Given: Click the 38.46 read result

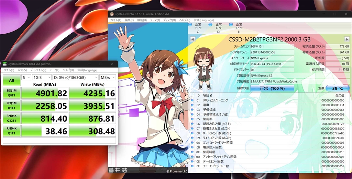Looking at the screenshot, I should [45, 131].
